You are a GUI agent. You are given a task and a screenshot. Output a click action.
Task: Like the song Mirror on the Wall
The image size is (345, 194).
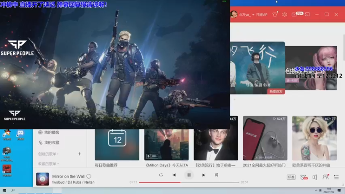(x=89, y=176)
